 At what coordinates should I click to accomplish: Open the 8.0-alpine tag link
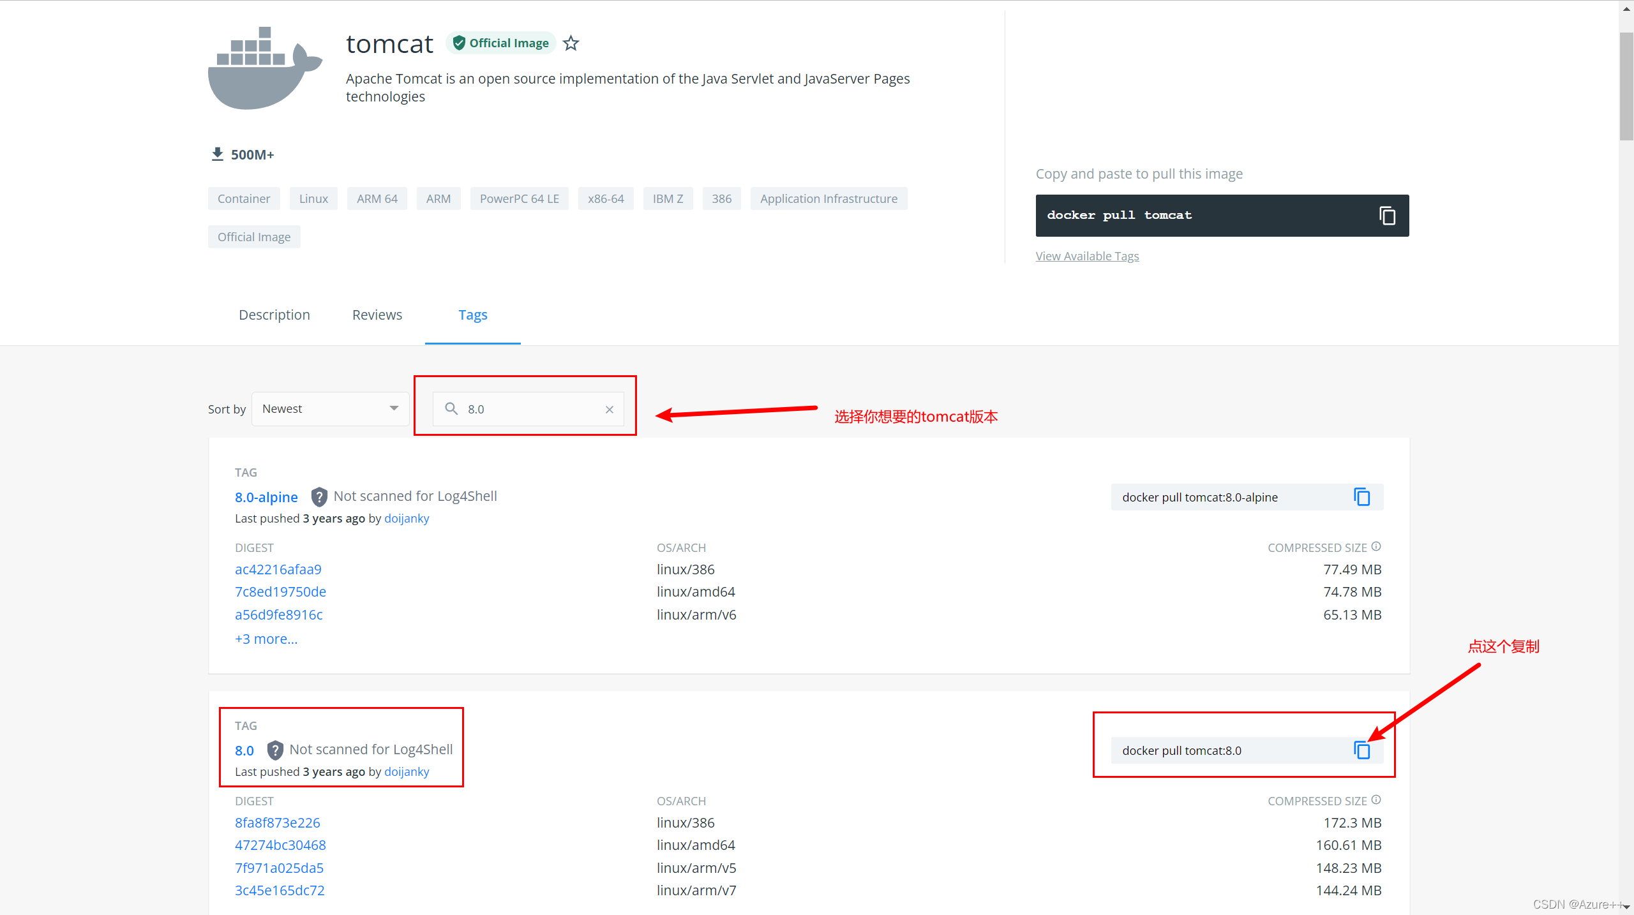[x=266, y=497]
